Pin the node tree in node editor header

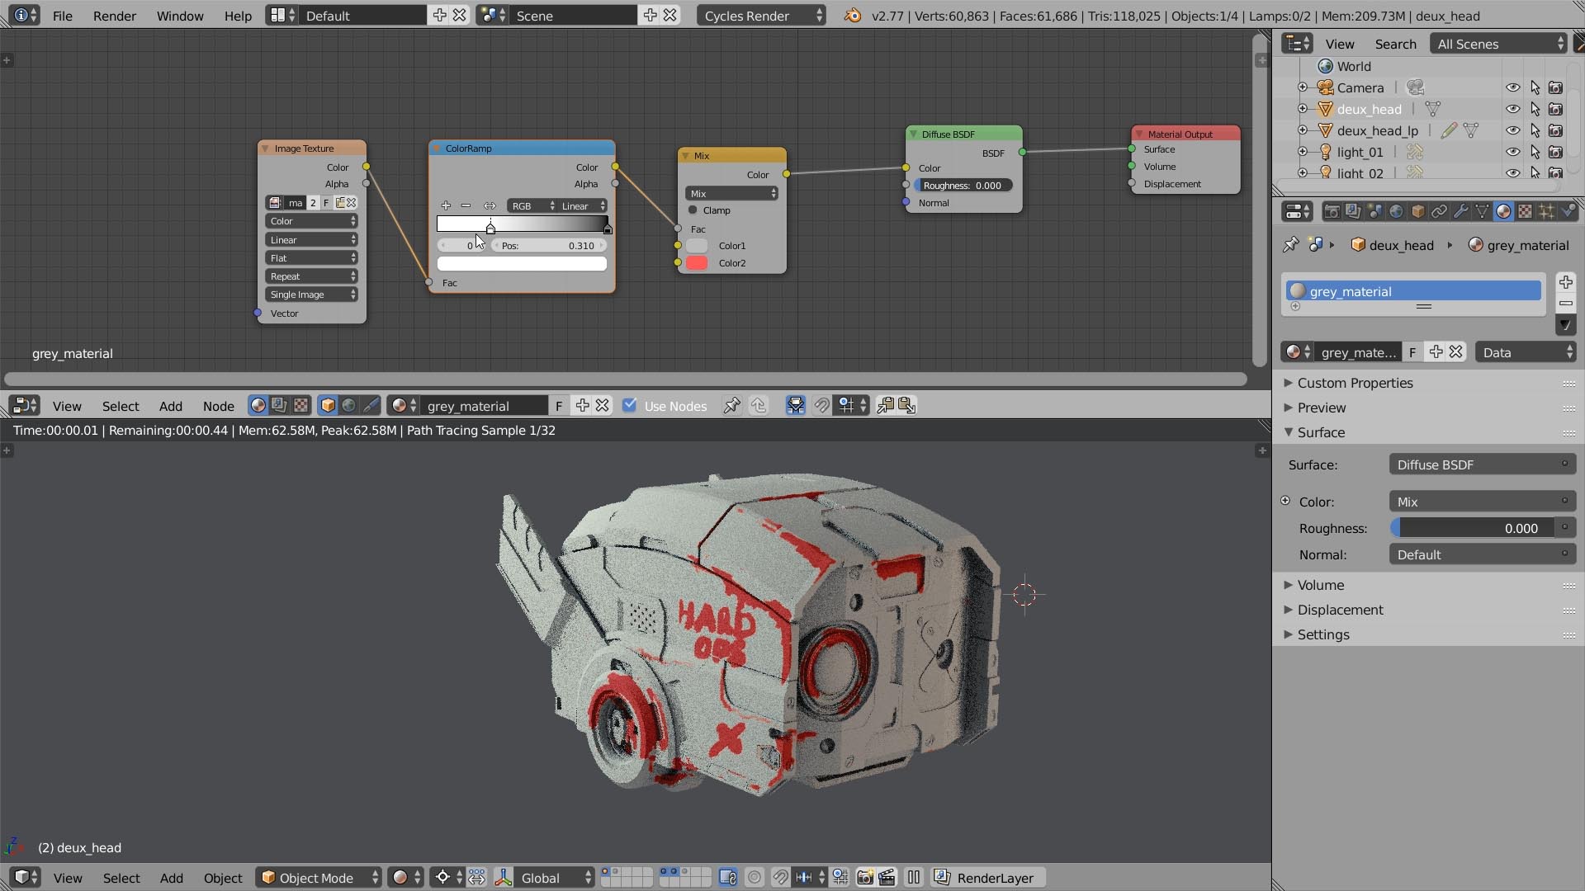point(731,406)
